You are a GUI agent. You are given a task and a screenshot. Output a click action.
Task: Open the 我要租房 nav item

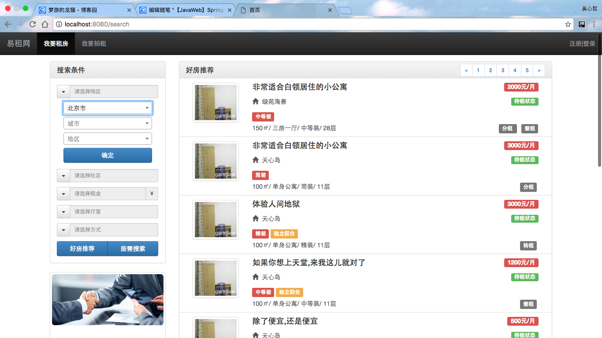(56, 44)
